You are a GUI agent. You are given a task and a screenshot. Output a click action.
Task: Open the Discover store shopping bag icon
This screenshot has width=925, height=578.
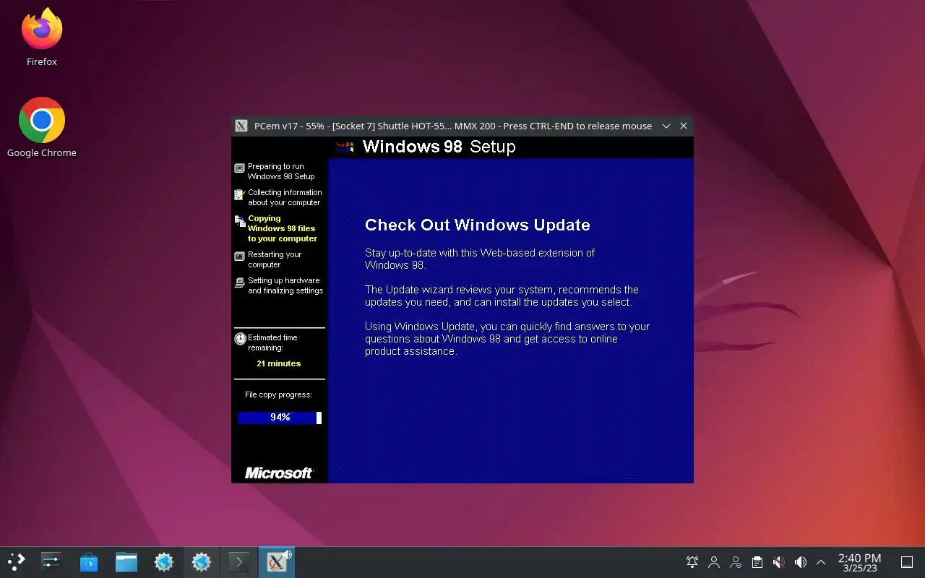89,562
